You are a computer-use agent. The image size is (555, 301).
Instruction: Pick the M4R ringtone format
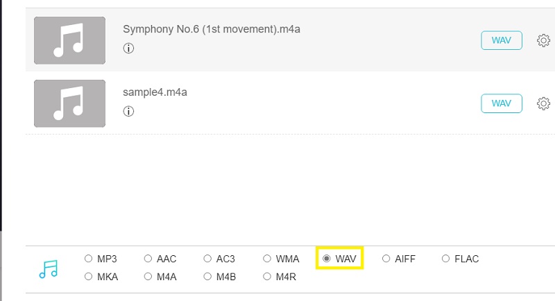267,277
